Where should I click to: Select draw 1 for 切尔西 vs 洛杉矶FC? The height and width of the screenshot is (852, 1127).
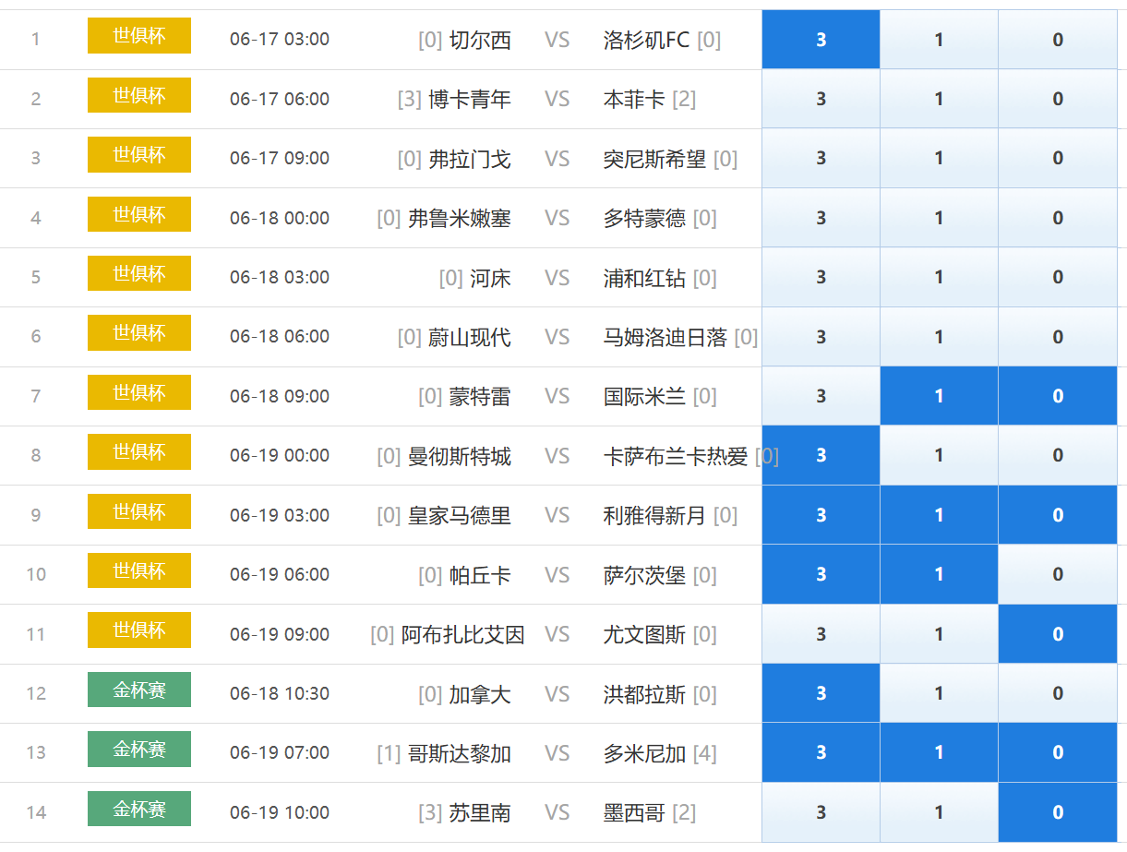coord(939,40)
